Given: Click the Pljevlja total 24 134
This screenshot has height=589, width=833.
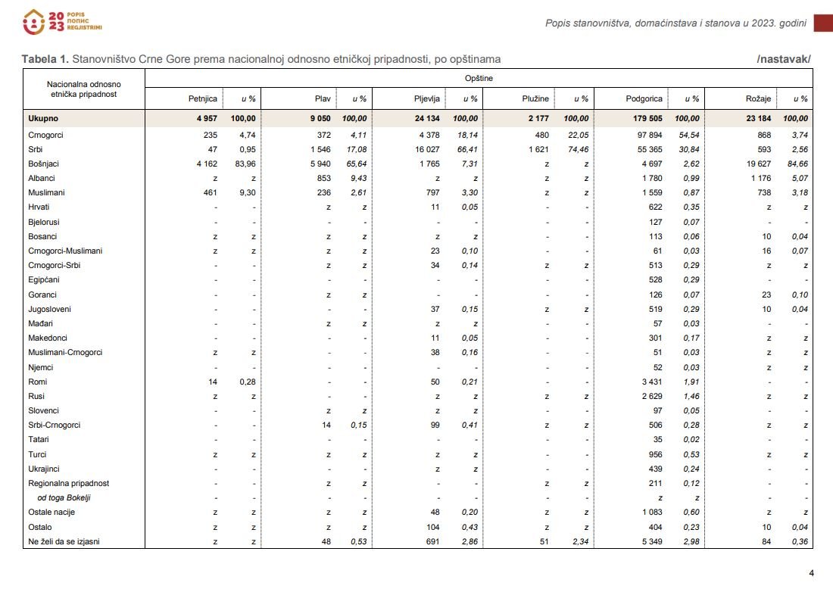Looking at the screenshot, I should 427,118.
